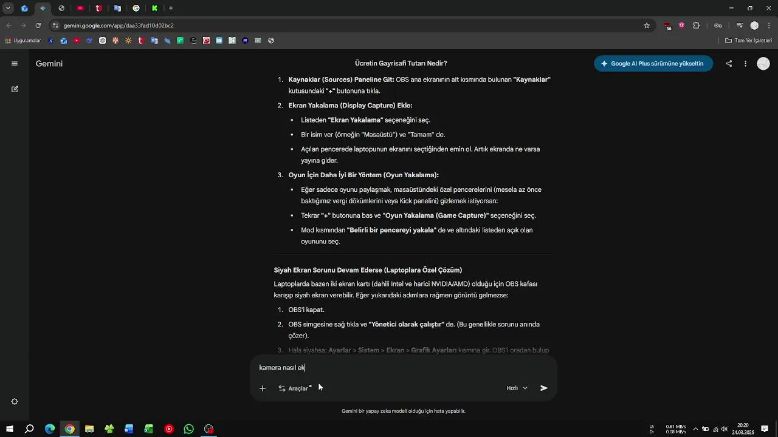Open the Turkish flag bookmark

[x=207, y=41]
